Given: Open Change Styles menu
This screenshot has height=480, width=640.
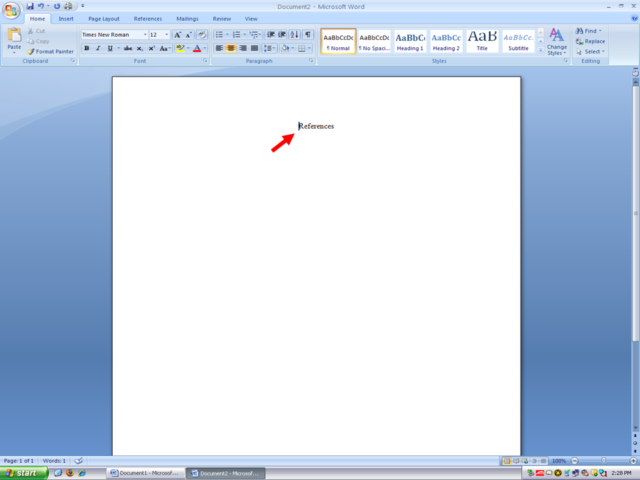Looking at the screenshot, I should [557, 41].
